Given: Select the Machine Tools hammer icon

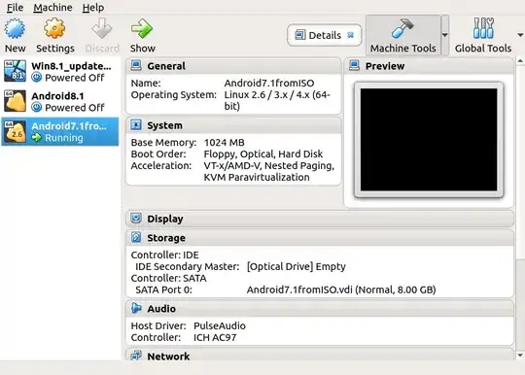Looking at the screenshot, I should pyautogui.click(x=402, y=29).
